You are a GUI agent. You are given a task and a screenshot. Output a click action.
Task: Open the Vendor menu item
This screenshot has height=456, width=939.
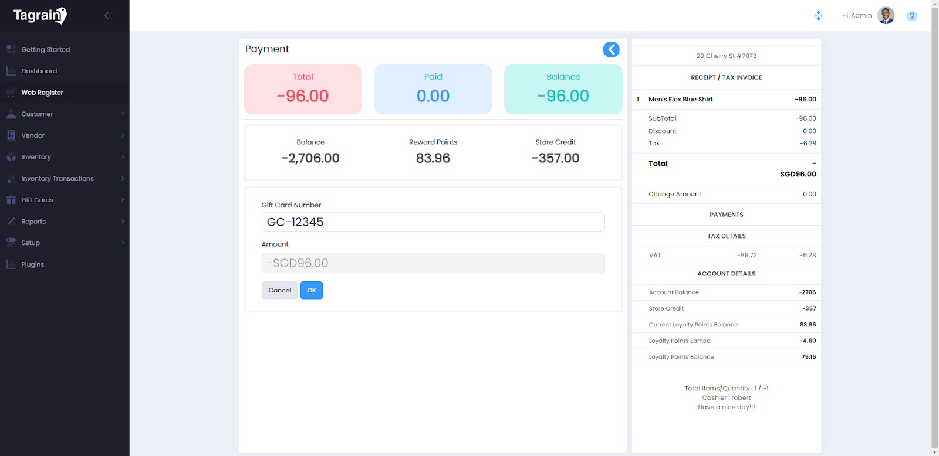tap(65, 135)
